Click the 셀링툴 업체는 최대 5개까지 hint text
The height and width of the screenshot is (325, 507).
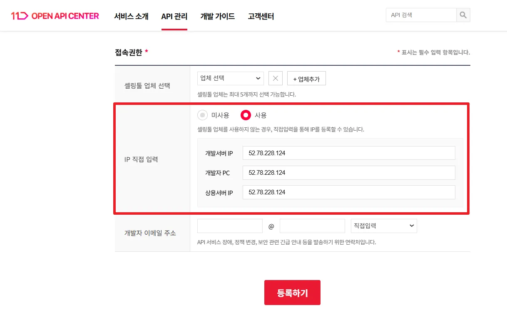246,94
